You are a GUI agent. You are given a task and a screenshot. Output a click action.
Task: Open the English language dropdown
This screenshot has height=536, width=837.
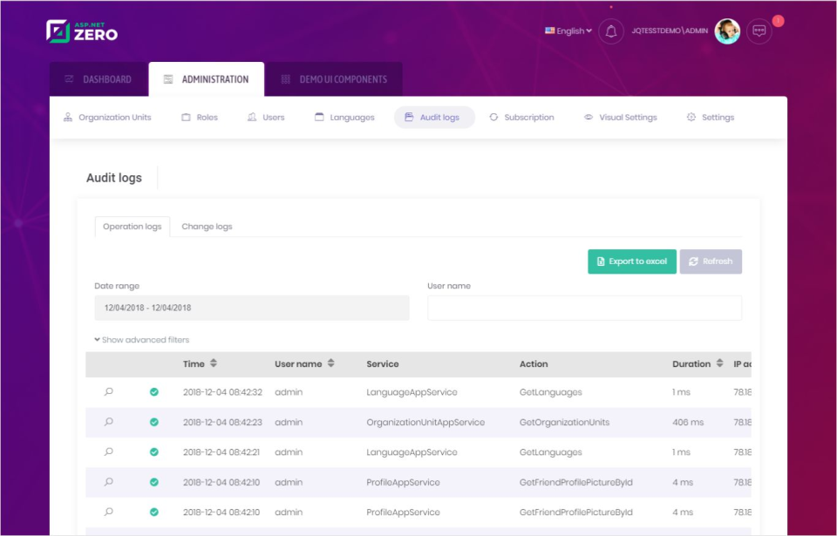pos(567,31)
